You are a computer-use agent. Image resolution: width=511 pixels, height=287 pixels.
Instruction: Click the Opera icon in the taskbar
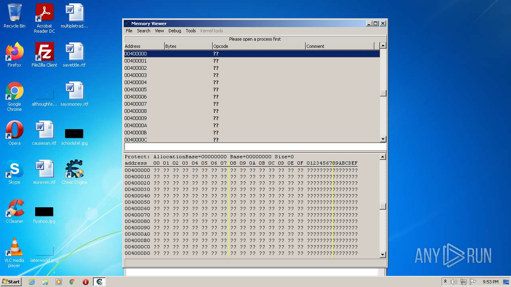click(85, 282)
